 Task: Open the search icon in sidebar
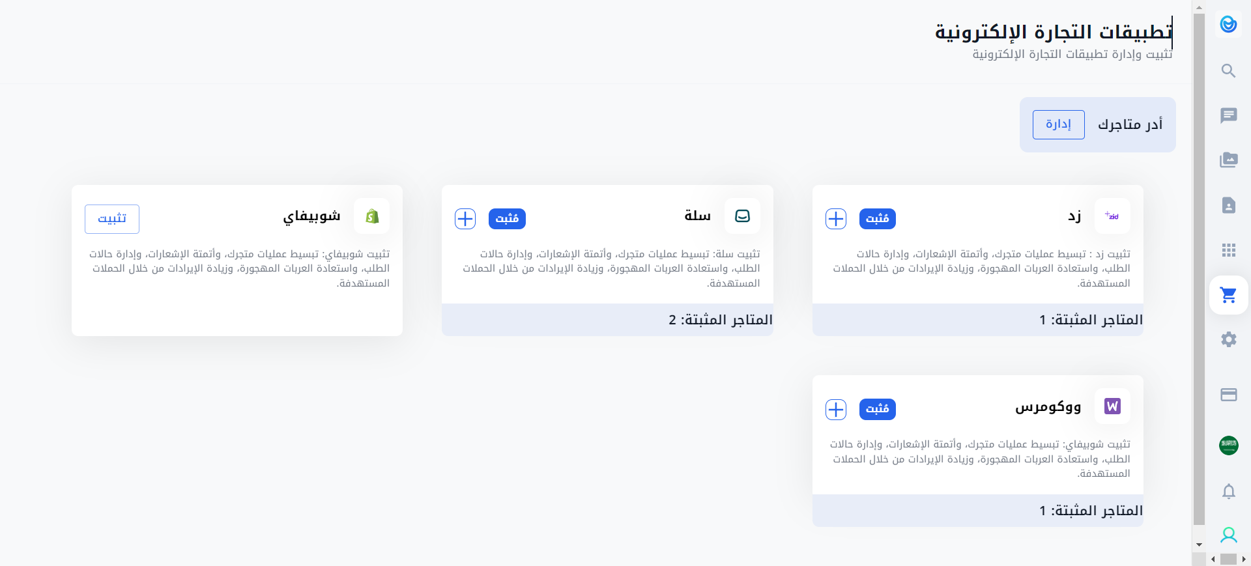[1228, 70]
